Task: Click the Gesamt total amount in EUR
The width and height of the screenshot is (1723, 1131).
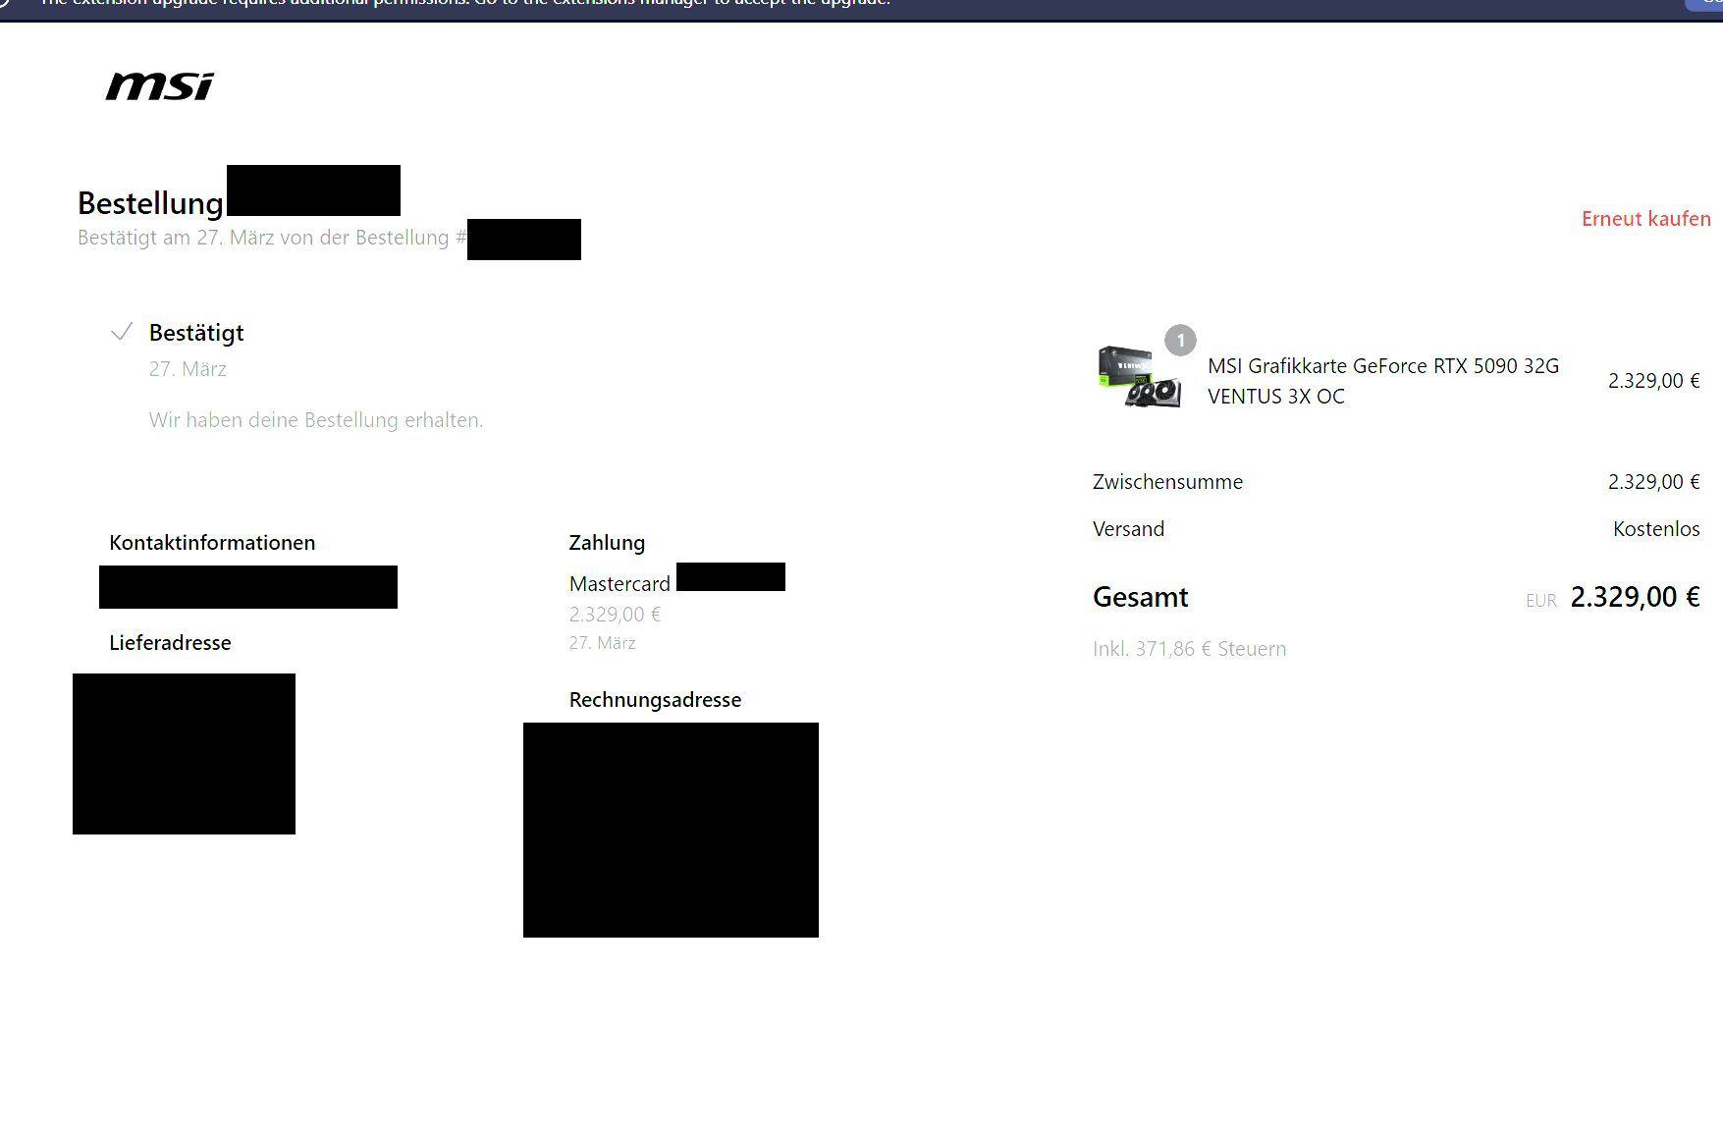Action: tap(1635, 597)
